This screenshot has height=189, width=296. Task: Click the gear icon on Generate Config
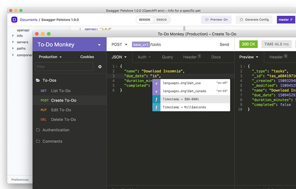coord(241,20)
